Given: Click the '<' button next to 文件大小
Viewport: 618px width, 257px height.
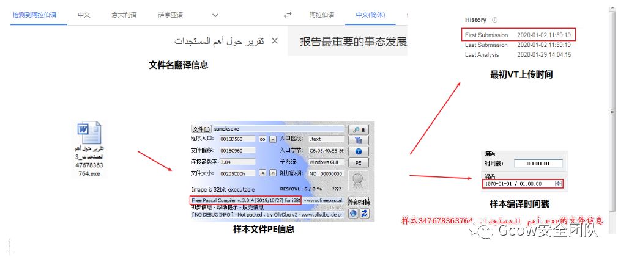Looking at the screenshot, I should pyautogui.click(x=262, y=173).
